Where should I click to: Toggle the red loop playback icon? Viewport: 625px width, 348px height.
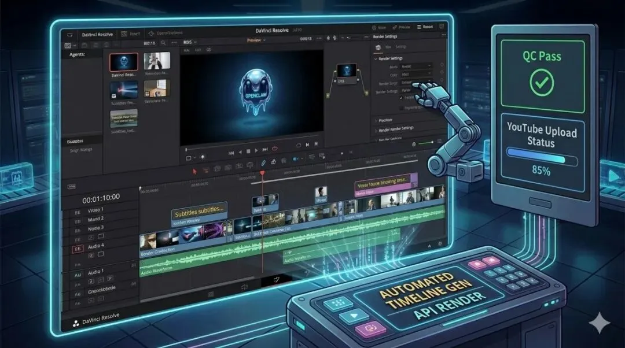click(x=275, y=149)
